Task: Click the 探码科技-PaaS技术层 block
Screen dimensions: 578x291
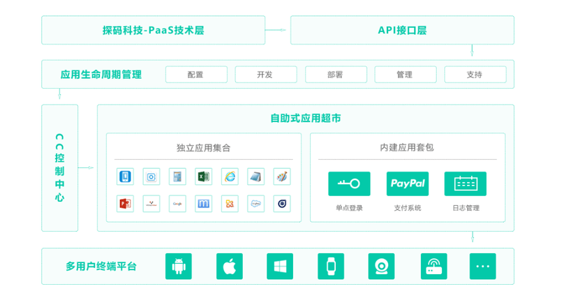Action: (154, 30)
